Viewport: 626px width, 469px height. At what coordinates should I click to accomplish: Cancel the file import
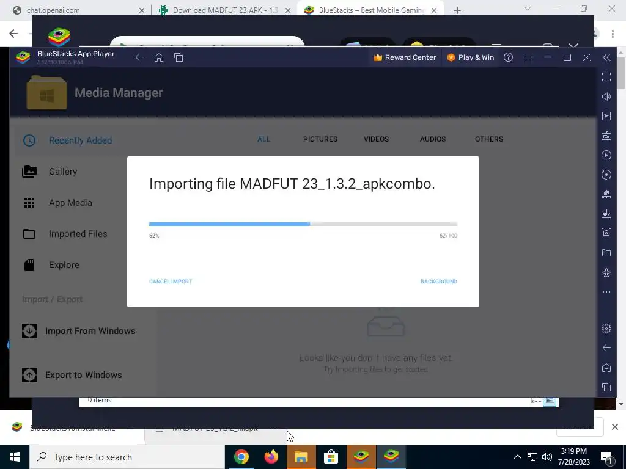click(x=171, y=281)
